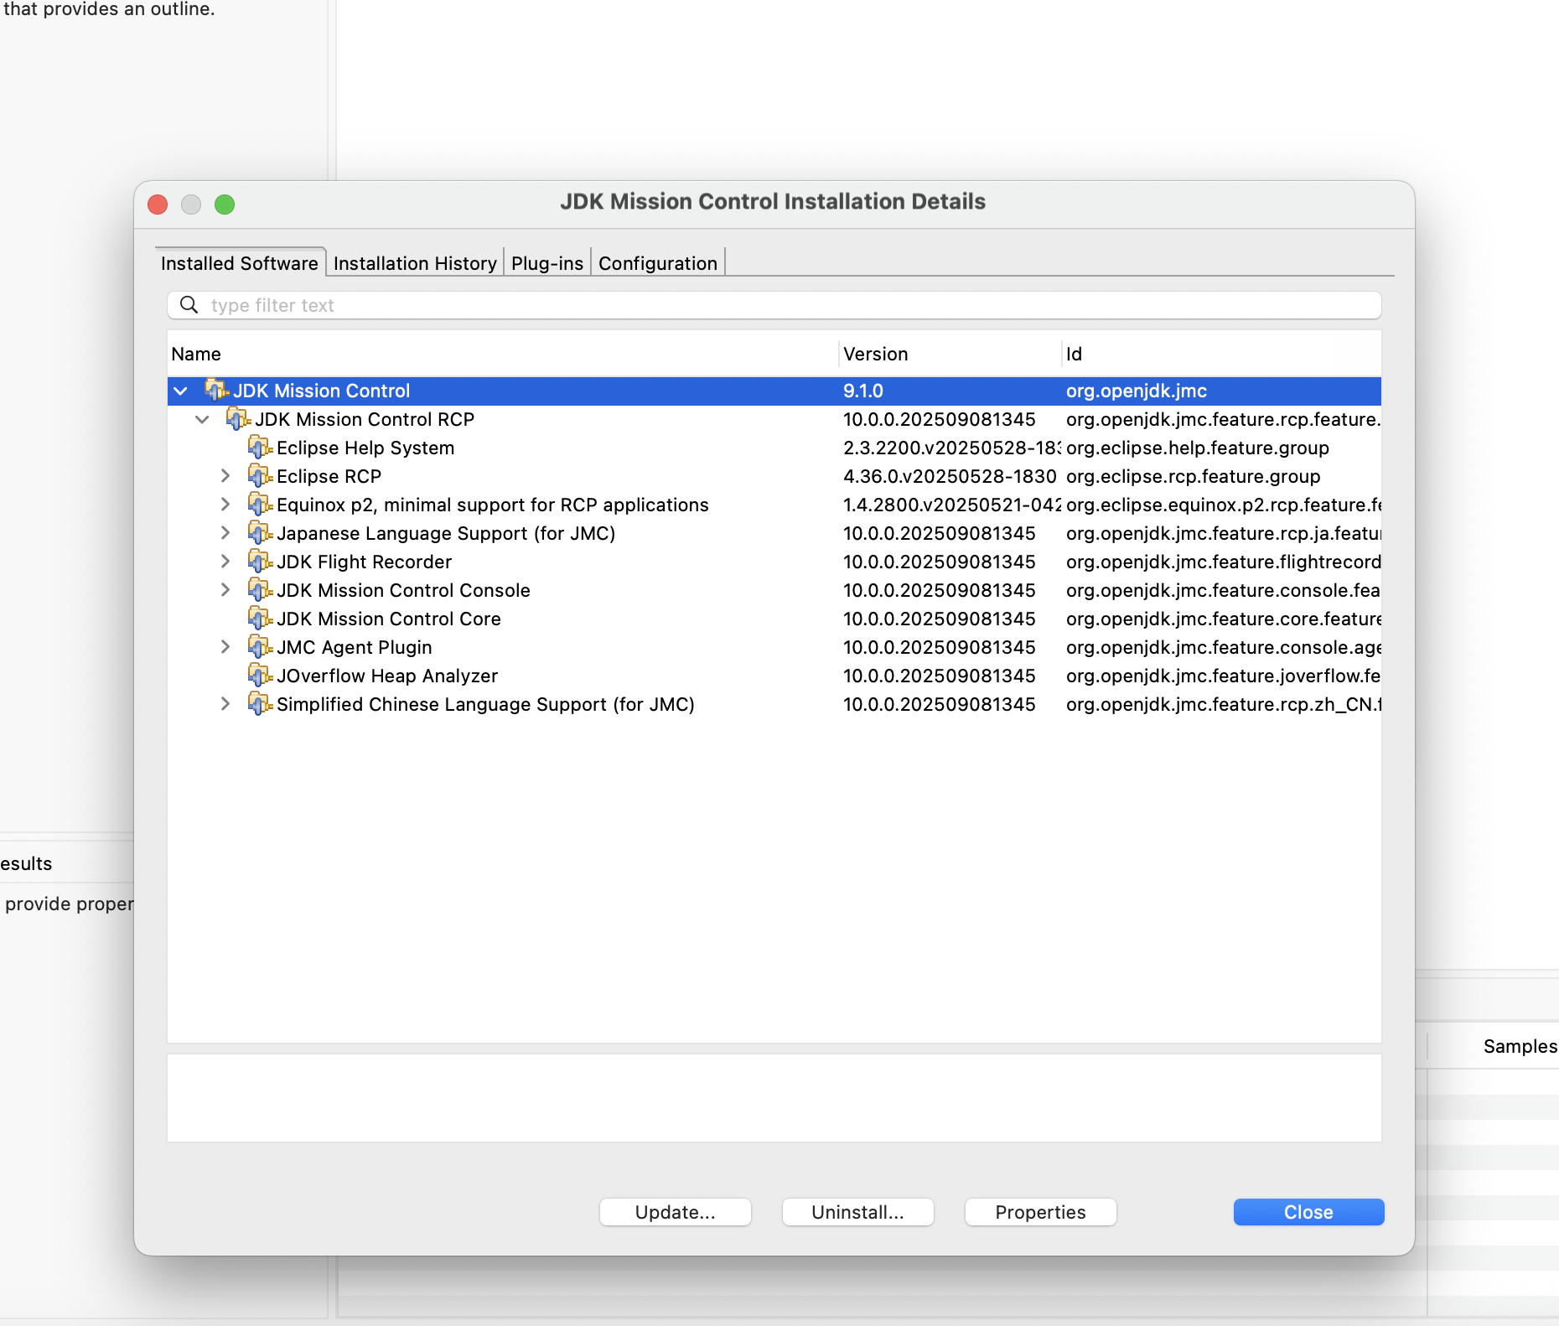Sort by the Version column header
1559x1326 pixels.
point(950,354)
